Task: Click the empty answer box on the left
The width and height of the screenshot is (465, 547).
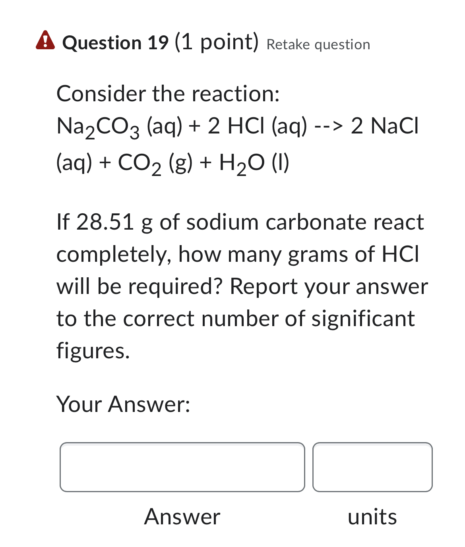Action: [x=182, y=467]
